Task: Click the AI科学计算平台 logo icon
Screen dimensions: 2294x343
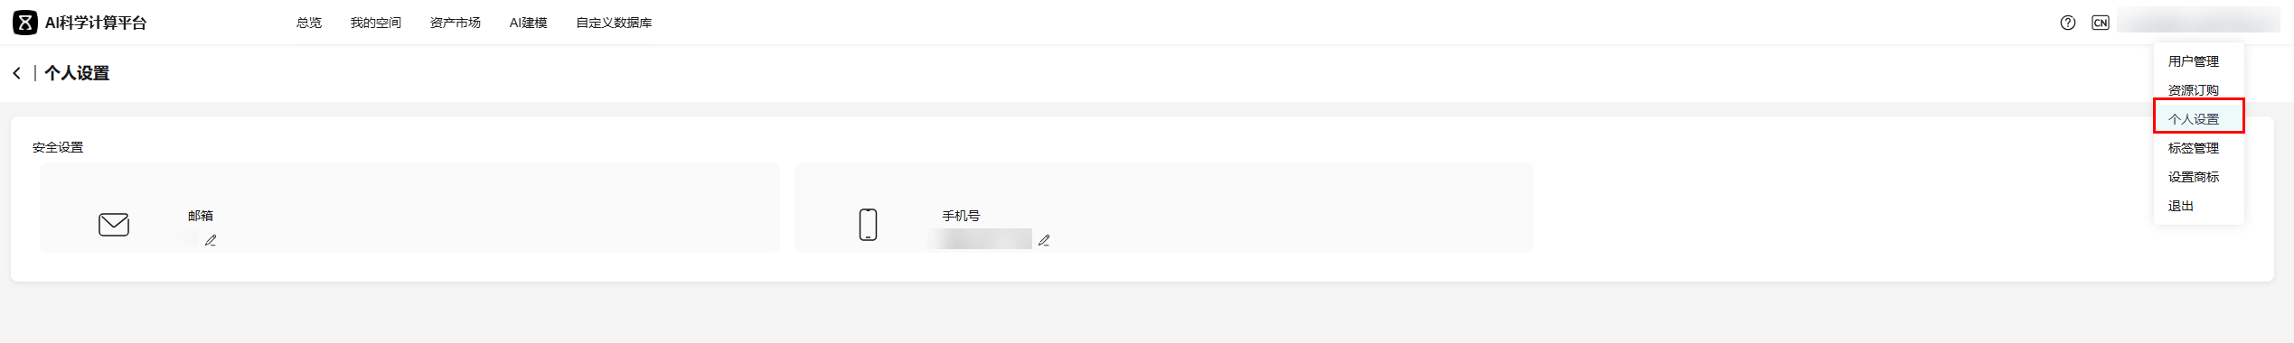Action: click(25, 23)
